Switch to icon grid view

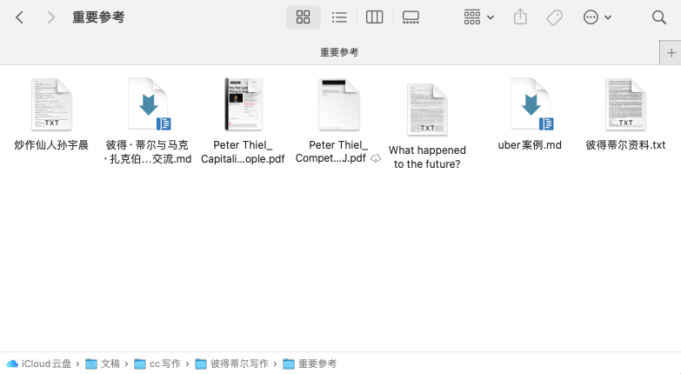point(304,17)
